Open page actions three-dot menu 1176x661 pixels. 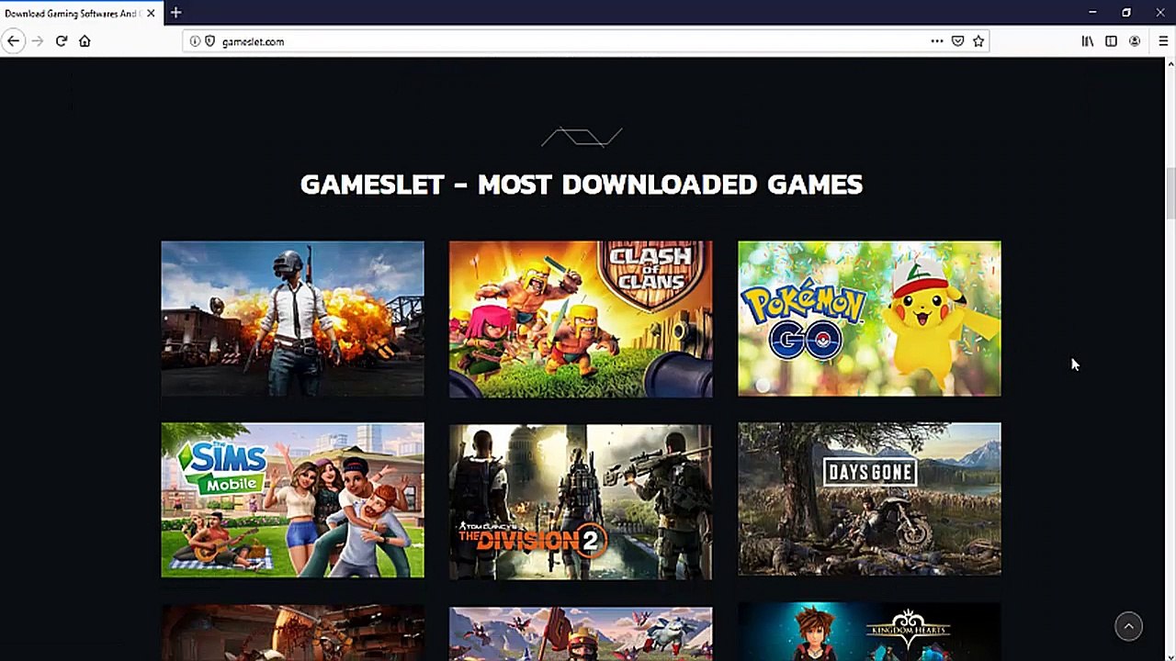pos(936,41)
